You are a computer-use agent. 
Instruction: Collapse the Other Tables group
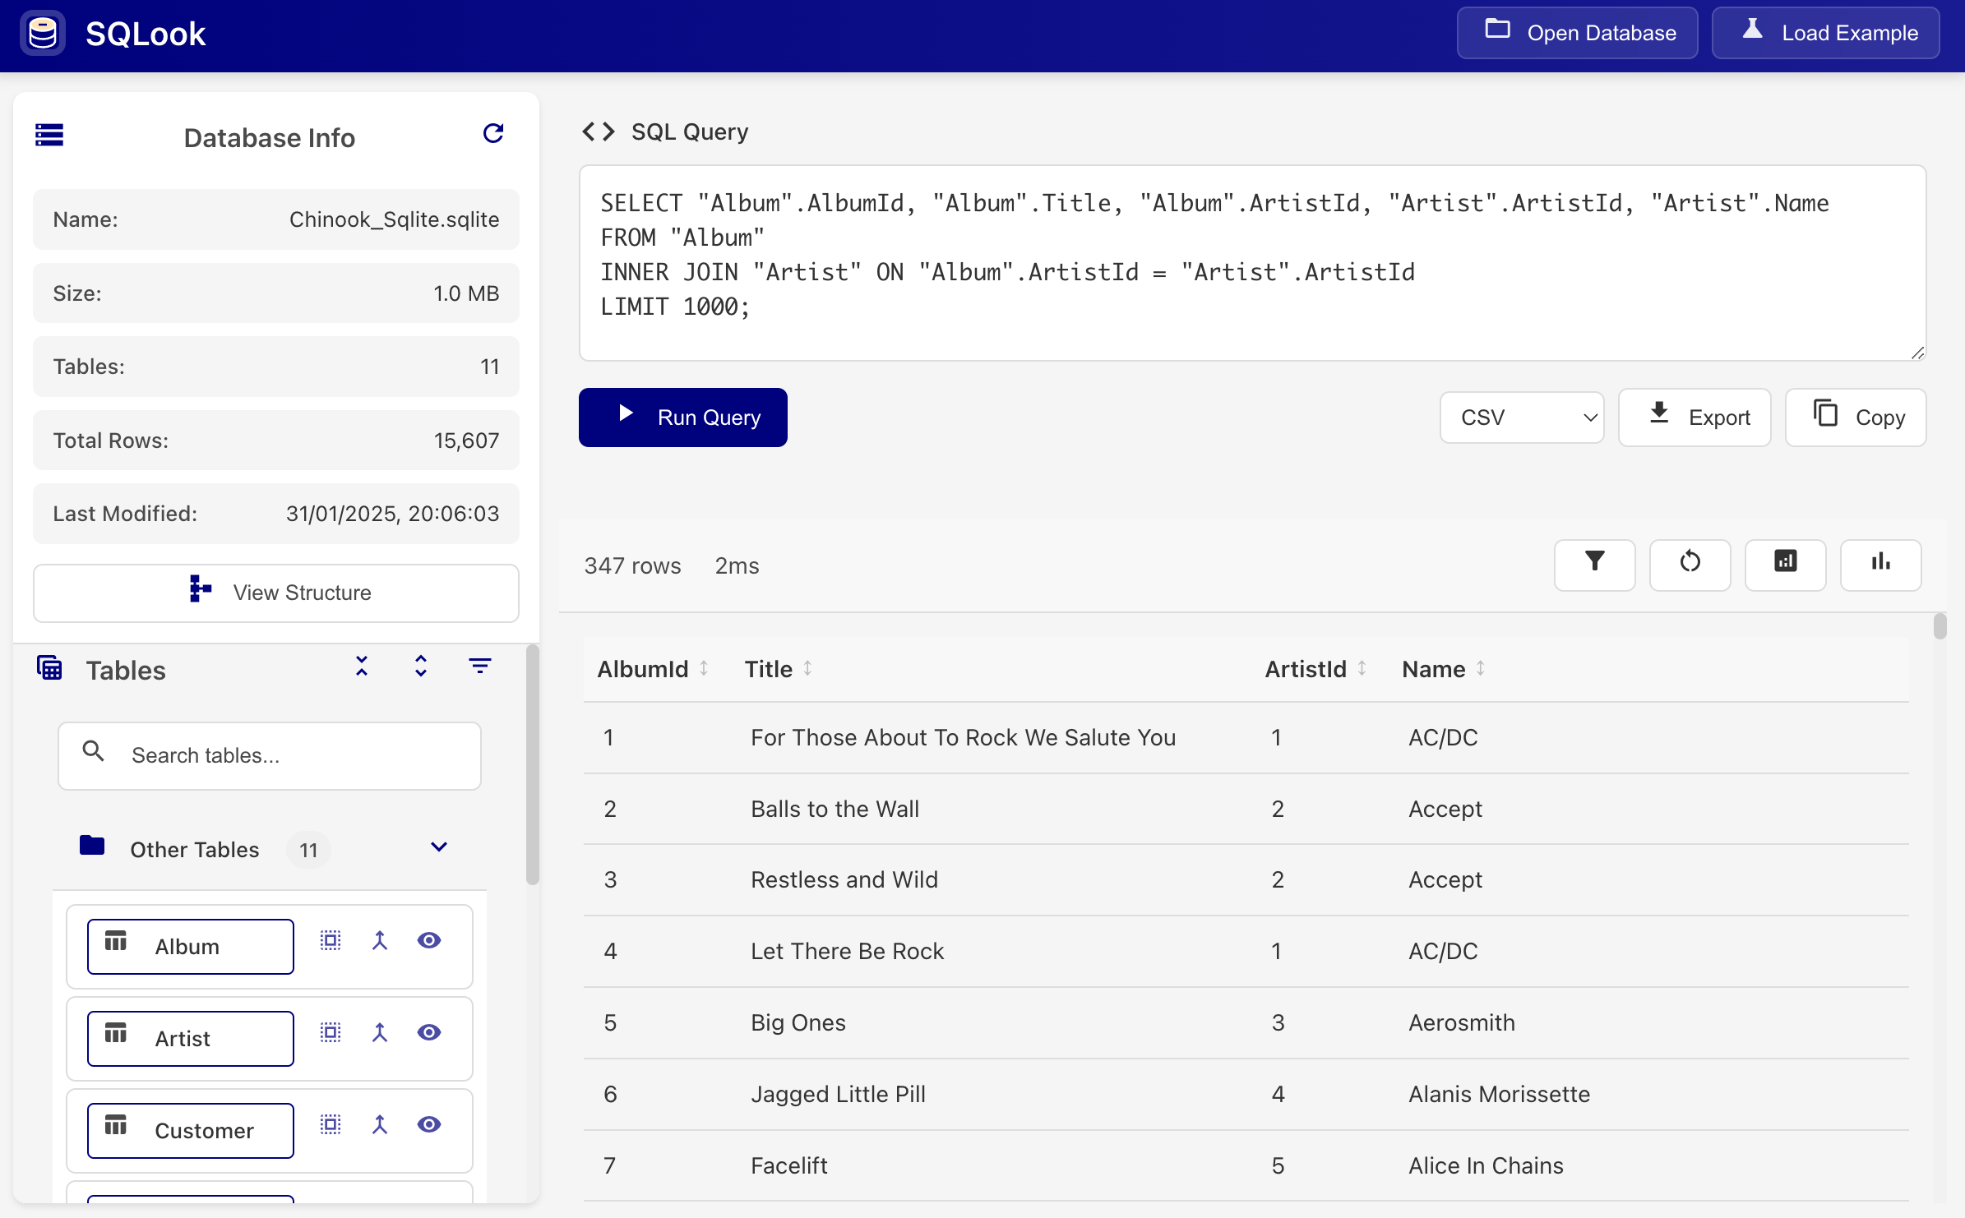(439, 847)
